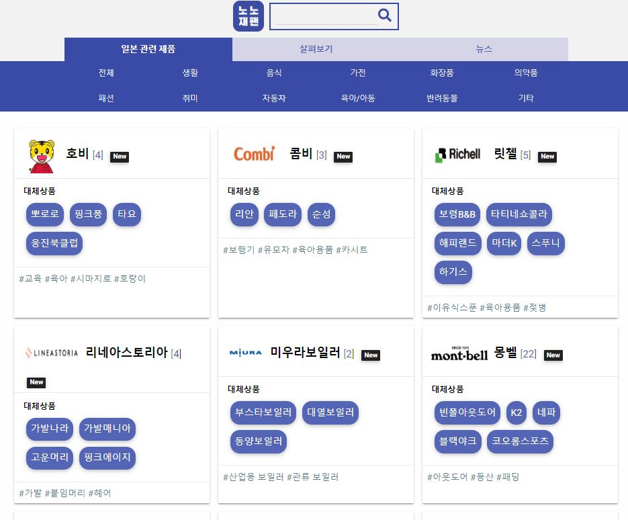The image size is (628, 520).
Task: Click the search magnifier icon
Action: [384, 15]
